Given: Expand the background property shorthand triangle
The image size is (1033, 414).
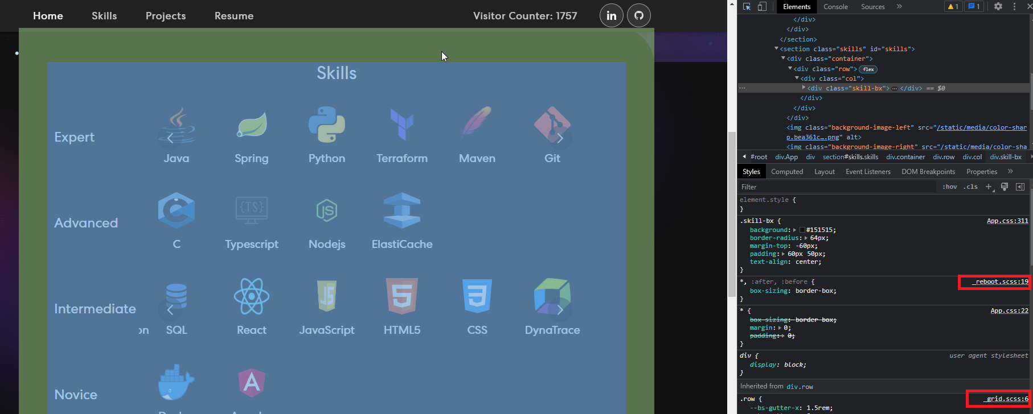Looking at the screenshot, I should pos(794,230).
